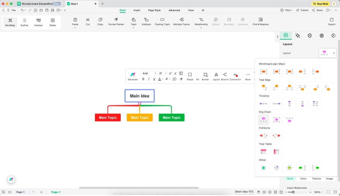
Task: Select the red Main Topic node
Action: tap(108, 118)
